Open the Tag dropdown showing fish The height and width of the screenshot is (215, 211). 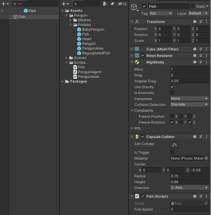coord(161,13)
